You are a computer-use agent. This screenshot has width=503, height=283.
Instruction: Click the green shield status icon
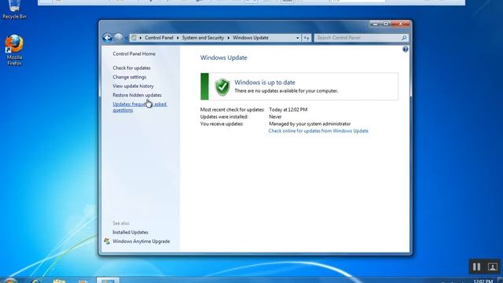point(222,86)
